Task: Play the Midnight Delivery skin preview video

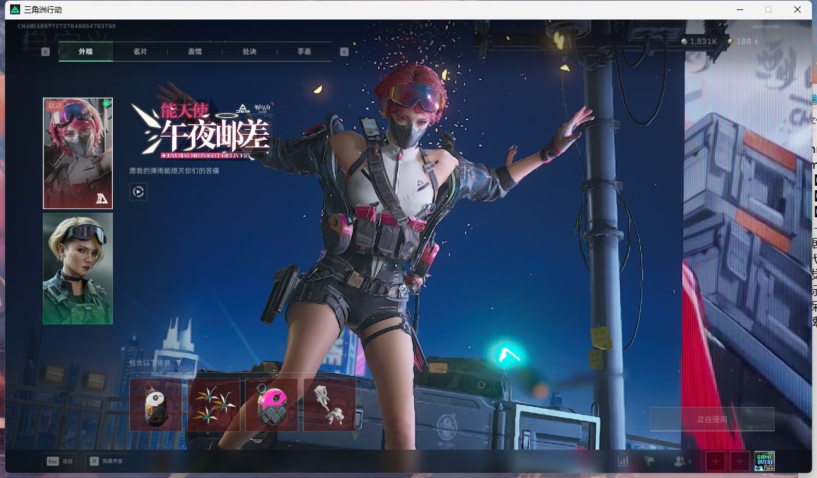Action: coord(138,191)
